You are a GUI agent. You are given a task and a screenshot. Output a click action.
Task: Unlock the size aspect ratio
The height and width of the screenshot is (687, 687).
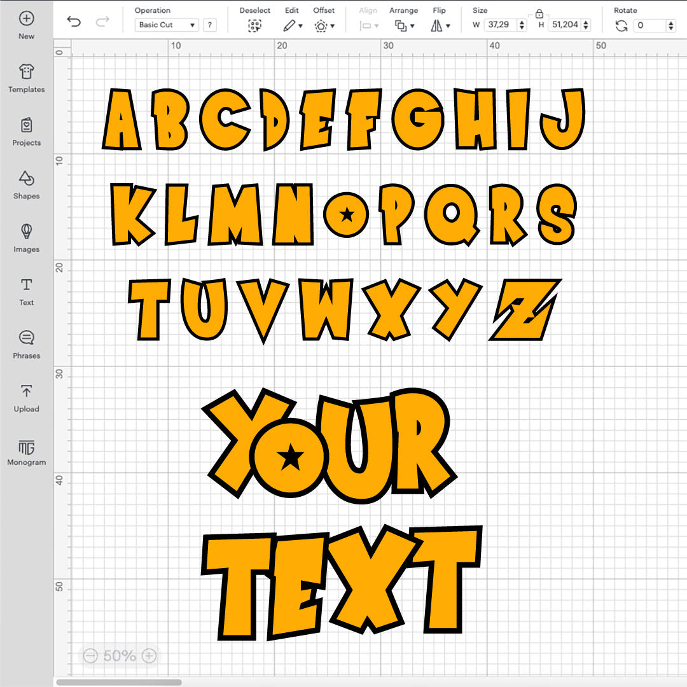click(x=539, y=15)
